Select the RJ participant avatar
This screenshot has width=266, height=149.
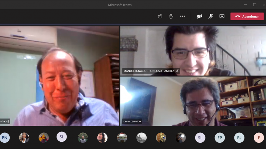click(x=239, y=137)
